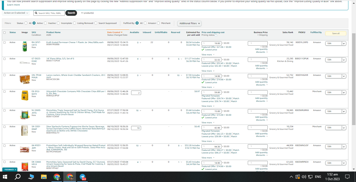Viewport: 356px width, 182px height.
Task: Open Edit dropdown arrow for Starbucks Fontana row
Action: tap(344, 128)
